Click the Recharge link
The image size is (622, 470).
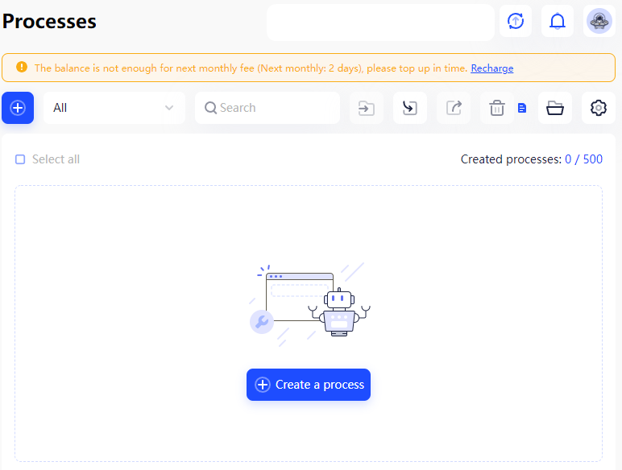click(x=492, y=68)
